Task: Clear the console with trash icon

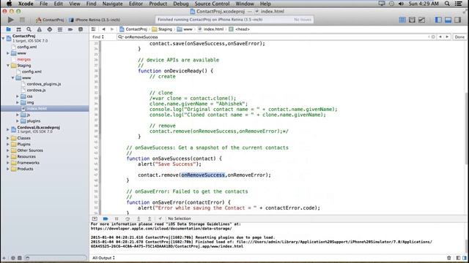Action: (449, 258)
